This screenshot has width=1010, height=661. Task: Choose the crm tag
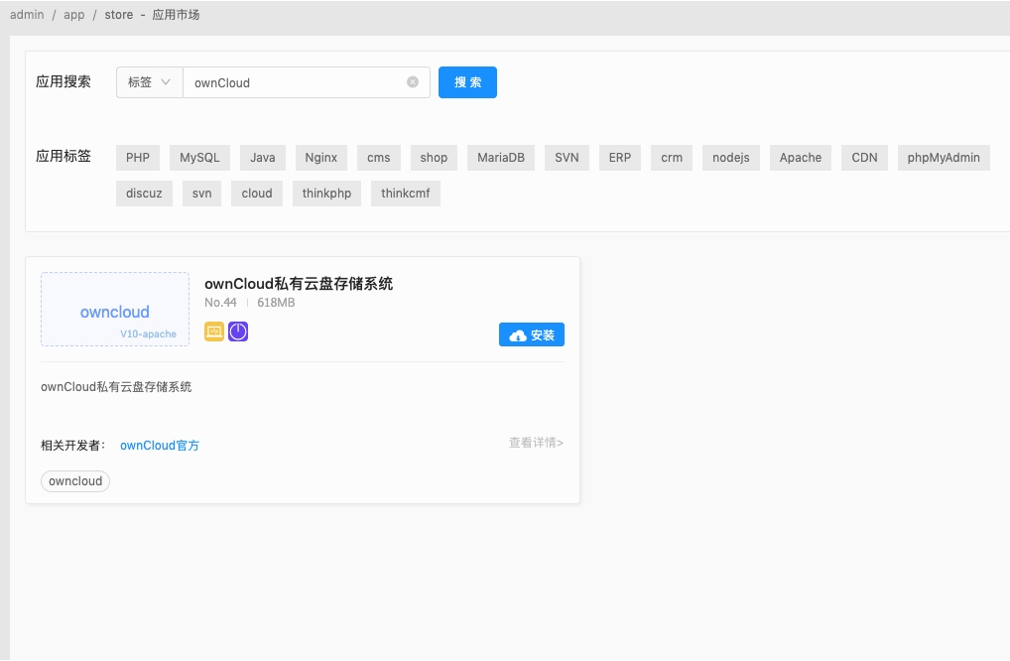672,158
